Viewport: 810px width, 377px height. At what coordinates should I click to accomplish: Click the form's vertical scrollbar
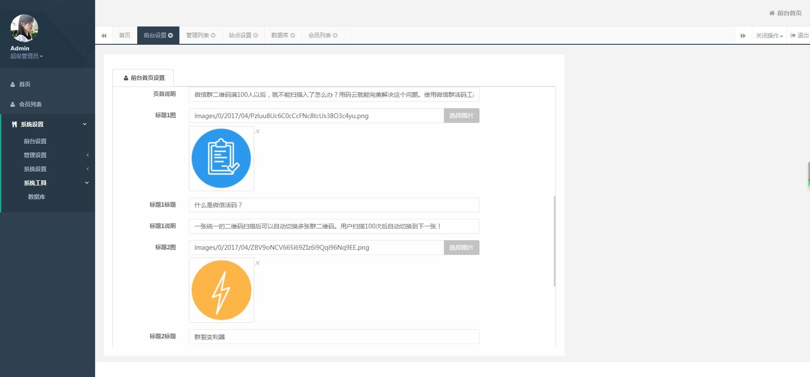click(x=555, y=241)
